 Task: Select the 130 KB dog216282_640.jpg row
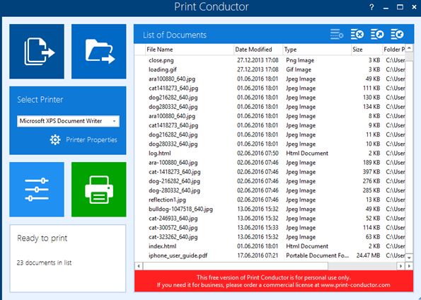[x=270, y=98]
